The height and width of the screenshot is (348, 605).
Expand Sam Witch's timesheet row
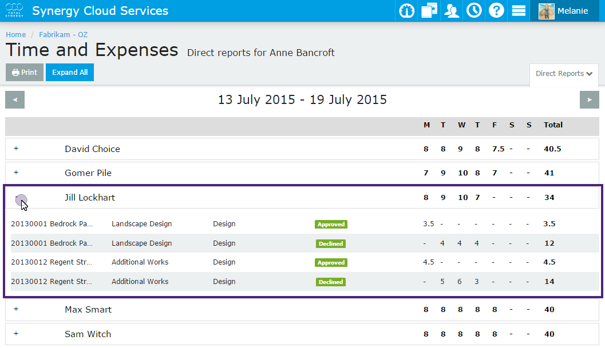point(16,334)
